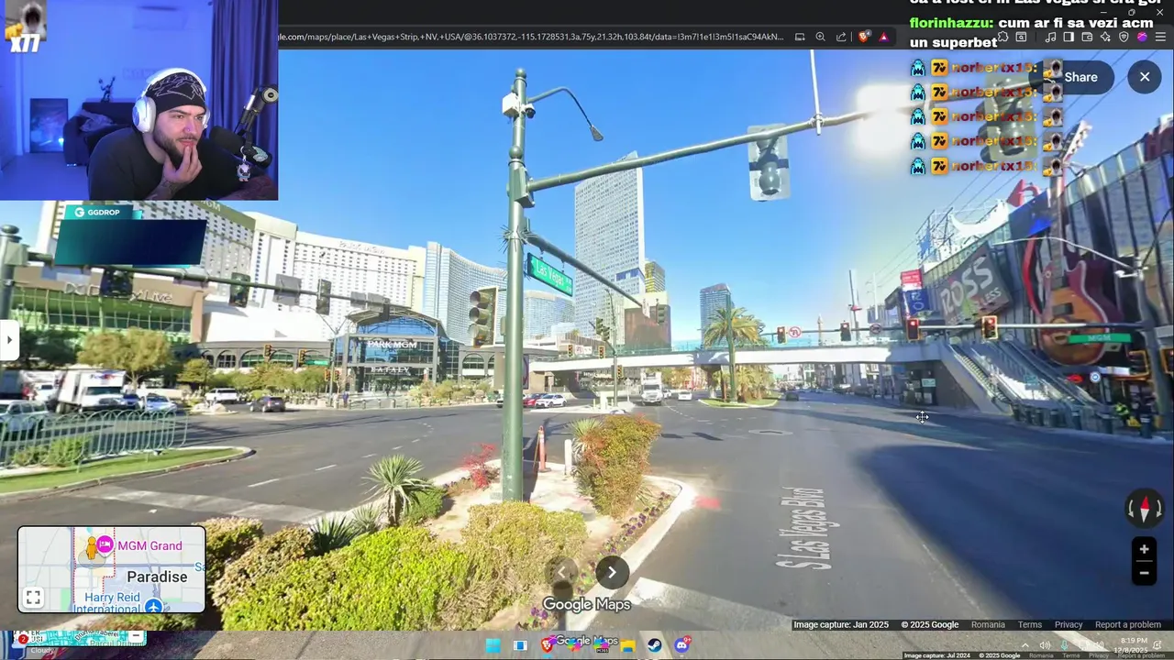
Task: Click the browser address bar URL
Action: click(x=532, y=37)
